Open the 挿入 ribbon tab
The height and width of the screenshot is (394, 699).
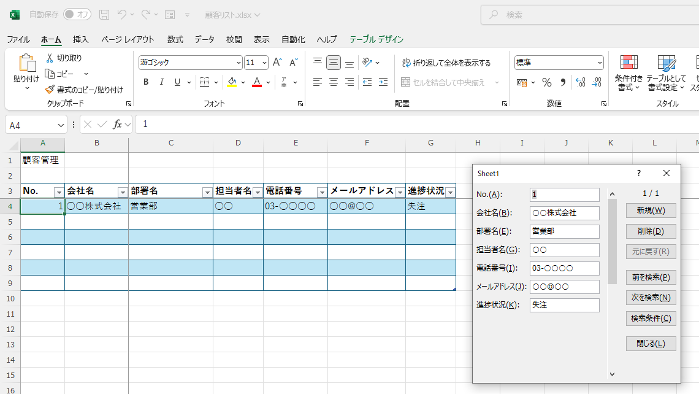pos(81,39)
